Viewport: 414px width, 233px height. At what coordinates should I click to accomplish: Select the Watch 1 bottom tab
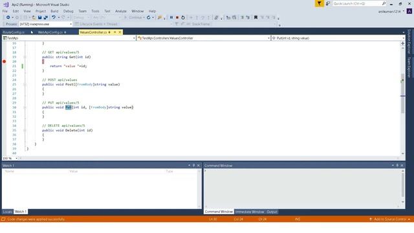(x=20, y=212)
